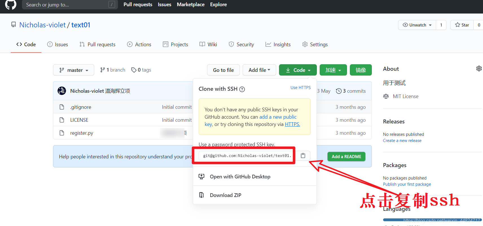Click Create a new release link
Image resolution: width=483 pixels, height=226 pixels.
tap(402, 141)
